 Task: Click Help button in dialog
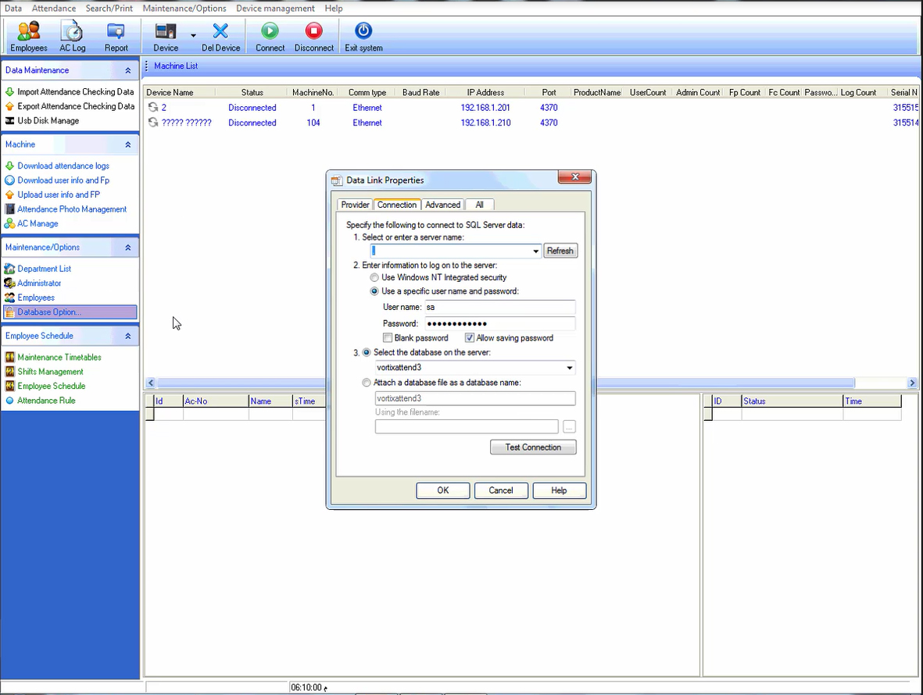click(560, 490)
